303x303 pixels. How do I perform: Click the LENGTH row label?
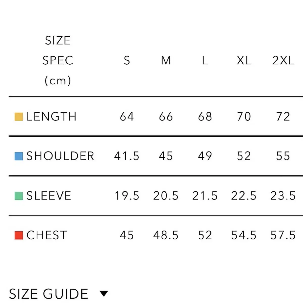point(52,117)
